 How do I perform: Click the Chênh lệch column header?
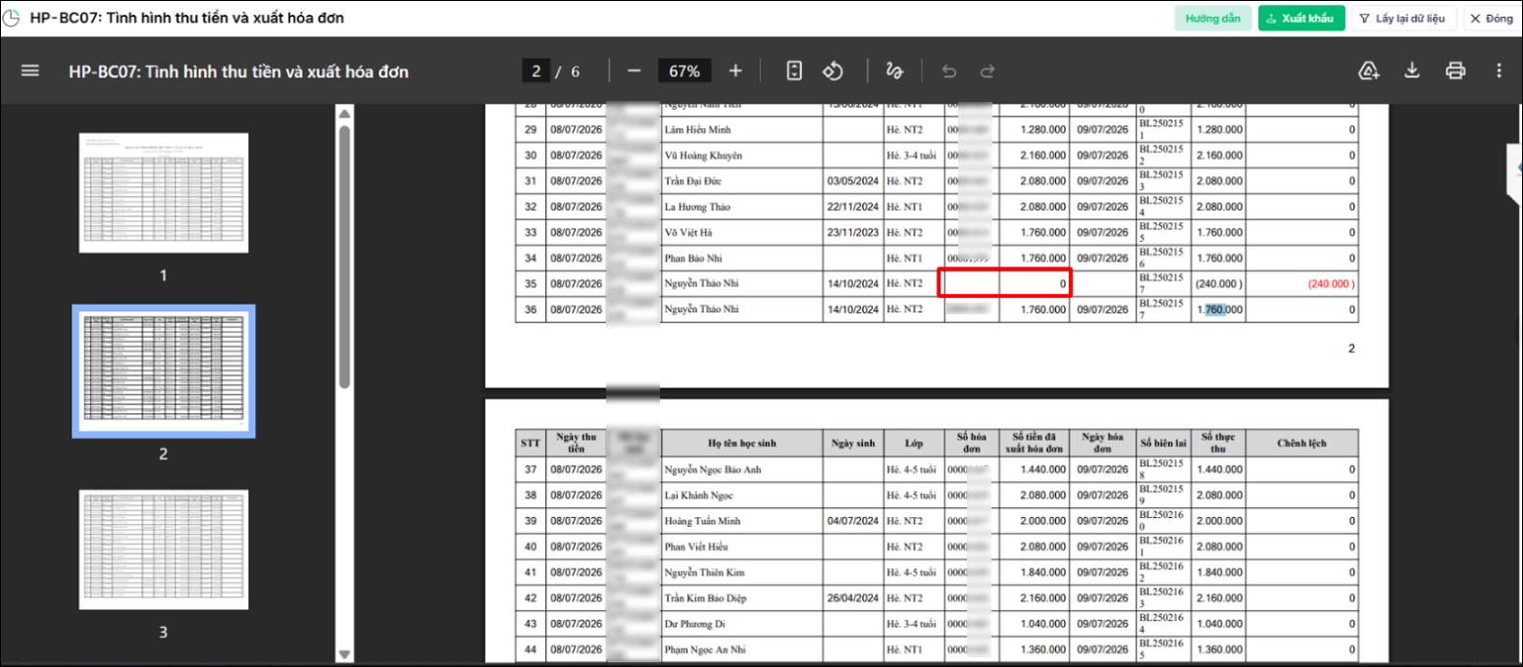pos(1301,443)
